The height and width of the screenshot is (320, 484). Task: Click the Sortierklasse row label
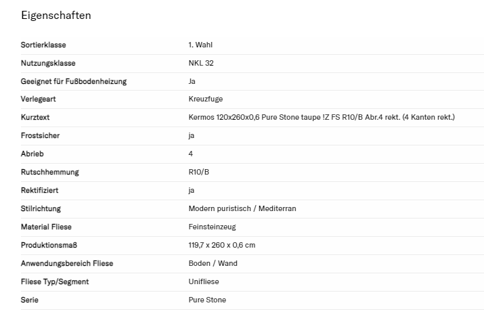[44, 45]
